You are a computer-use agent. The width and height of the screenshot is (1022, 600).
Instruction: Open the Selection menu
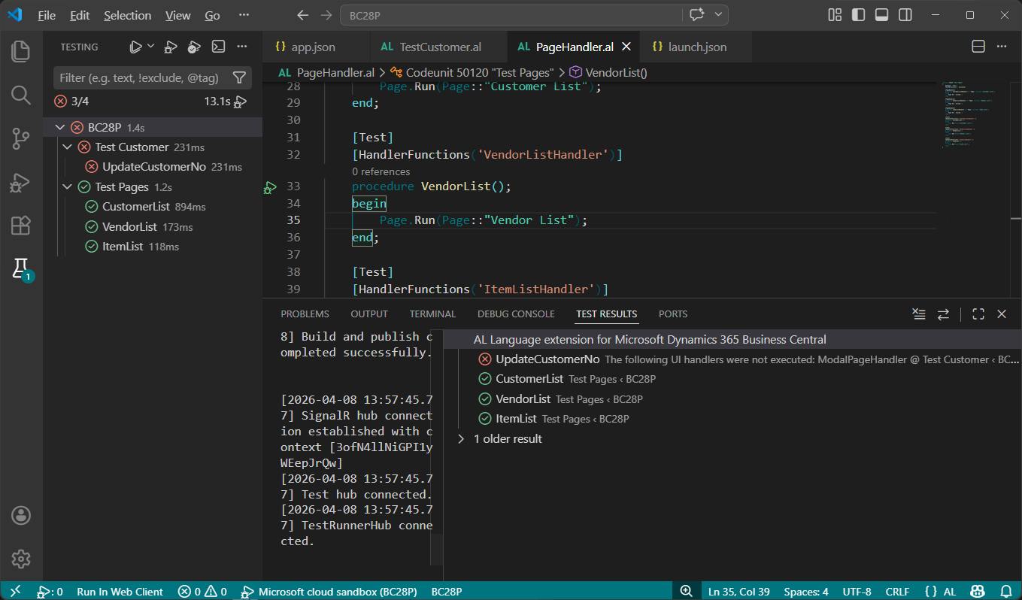(x=127, y=14)
